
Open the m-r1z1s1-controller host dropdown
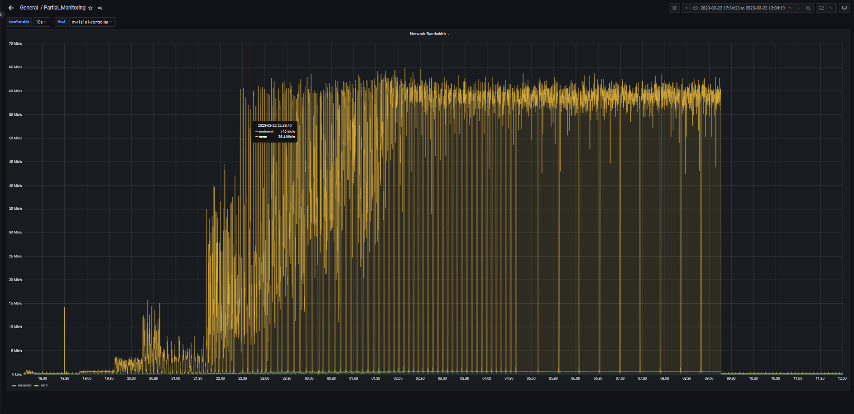92,22
